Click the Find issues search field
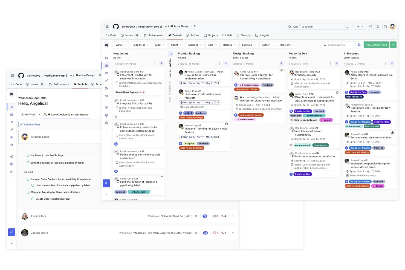 339,45
